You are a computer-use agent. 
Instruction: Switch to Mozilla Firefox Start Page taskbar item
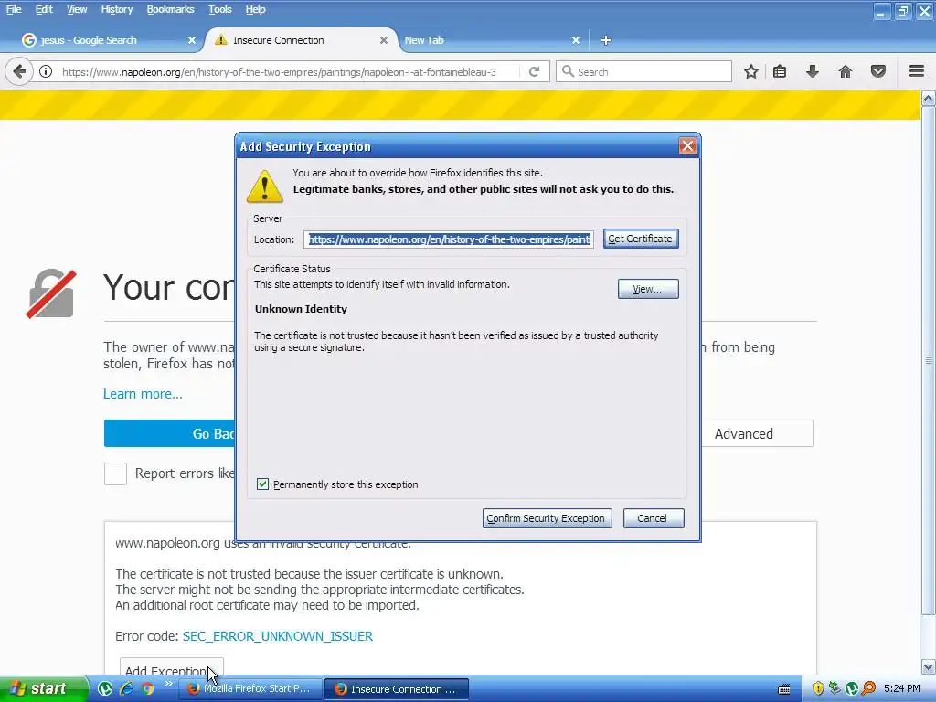250,689
